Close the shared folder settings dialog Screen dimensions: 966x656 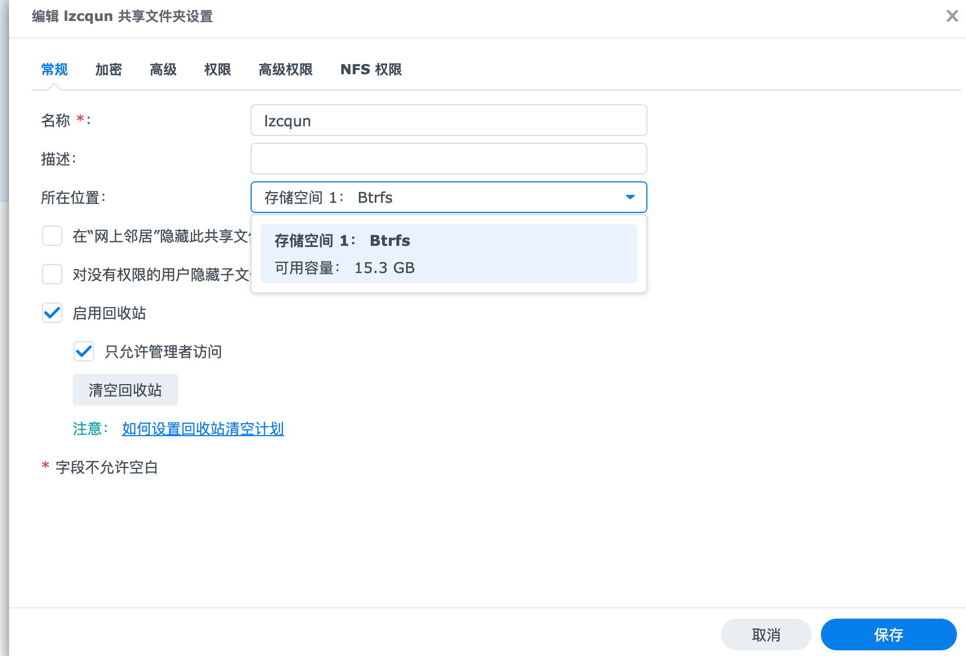click(952, 16)
